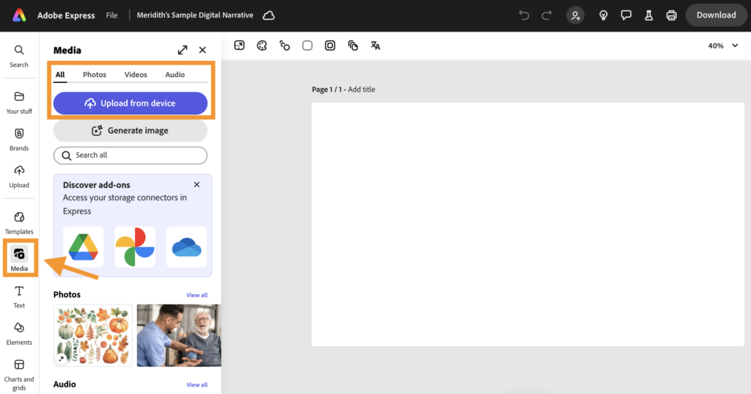The width and height of the screenshot is (751, 394).
Task: Dismiss the Discover add-ons card
Action: coord(197,185)
